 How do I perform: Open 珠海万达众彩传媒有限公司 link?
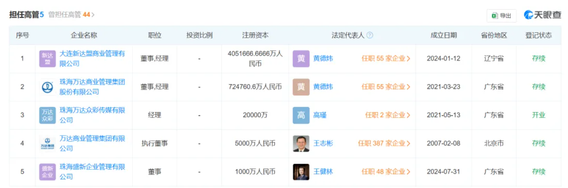[x=92, y=115]
